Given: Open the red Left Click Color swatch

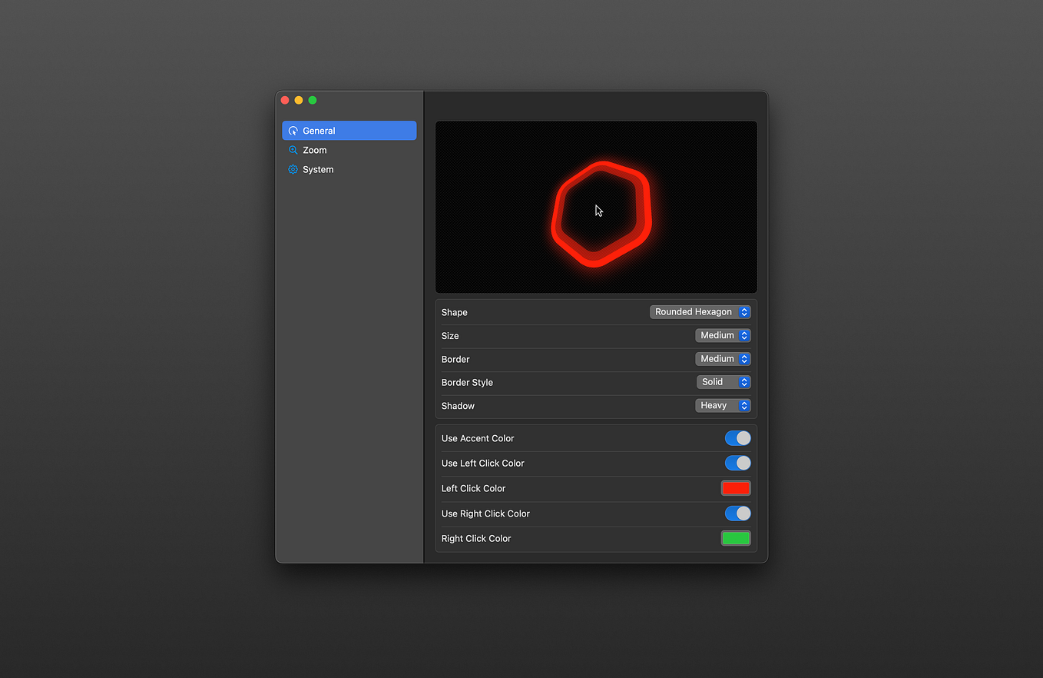Looking at the screenshot, I should click(735, 487).
